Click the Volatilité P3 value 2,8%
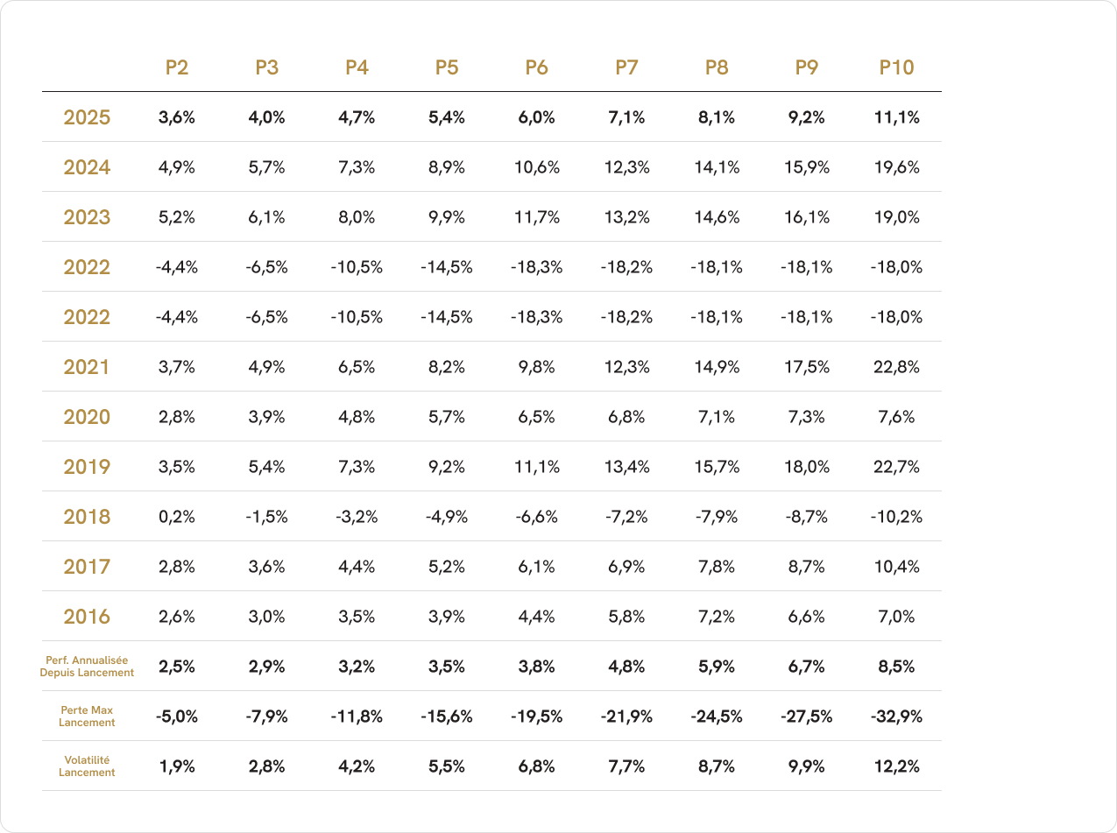The image size is (1117, 833). point(266,766)
